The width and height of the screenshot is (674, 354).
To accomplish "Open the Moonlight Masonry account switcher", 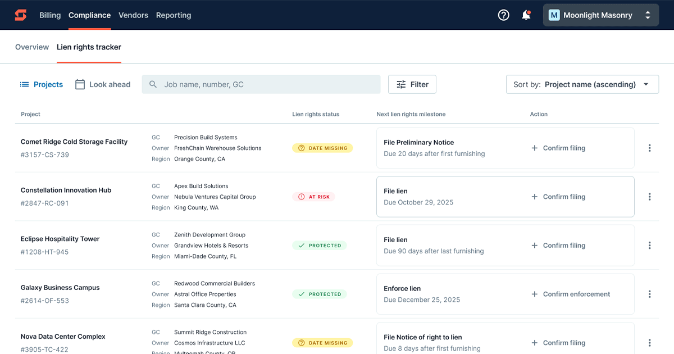I will point(600,15).
